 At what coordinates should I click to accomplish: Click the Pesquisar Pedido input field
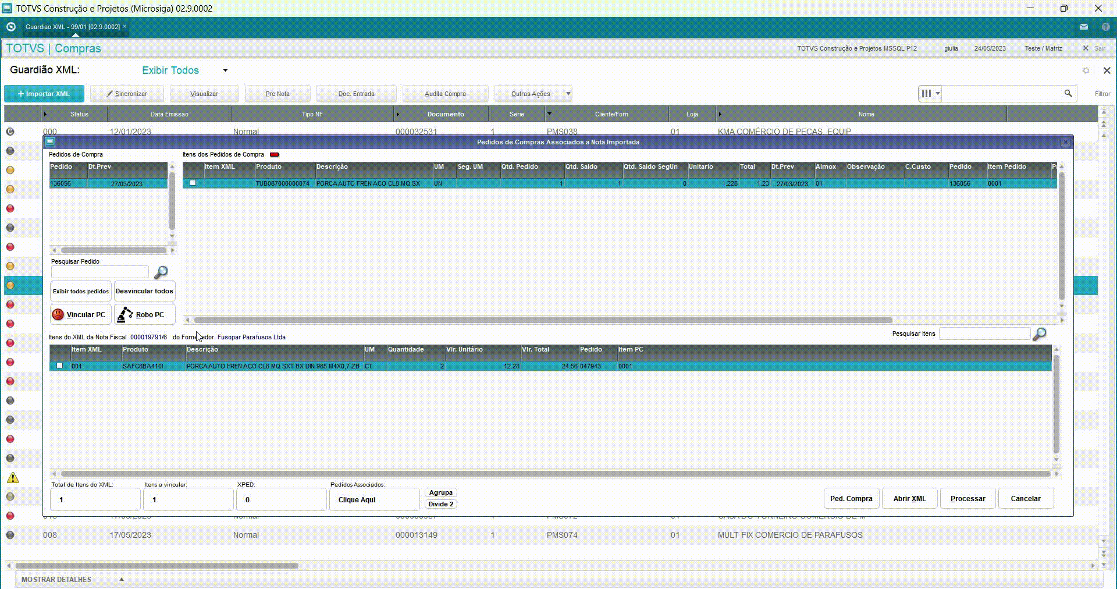click(100, 272)
